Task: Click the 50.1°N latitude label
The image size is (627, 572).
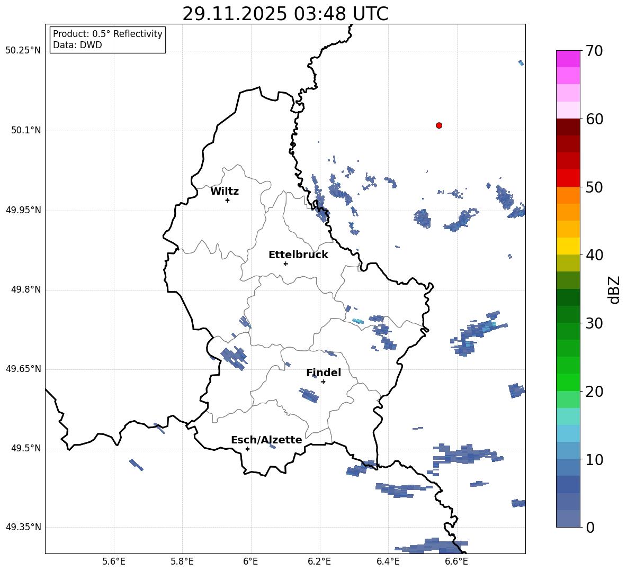Action: (x=26, y=130)
